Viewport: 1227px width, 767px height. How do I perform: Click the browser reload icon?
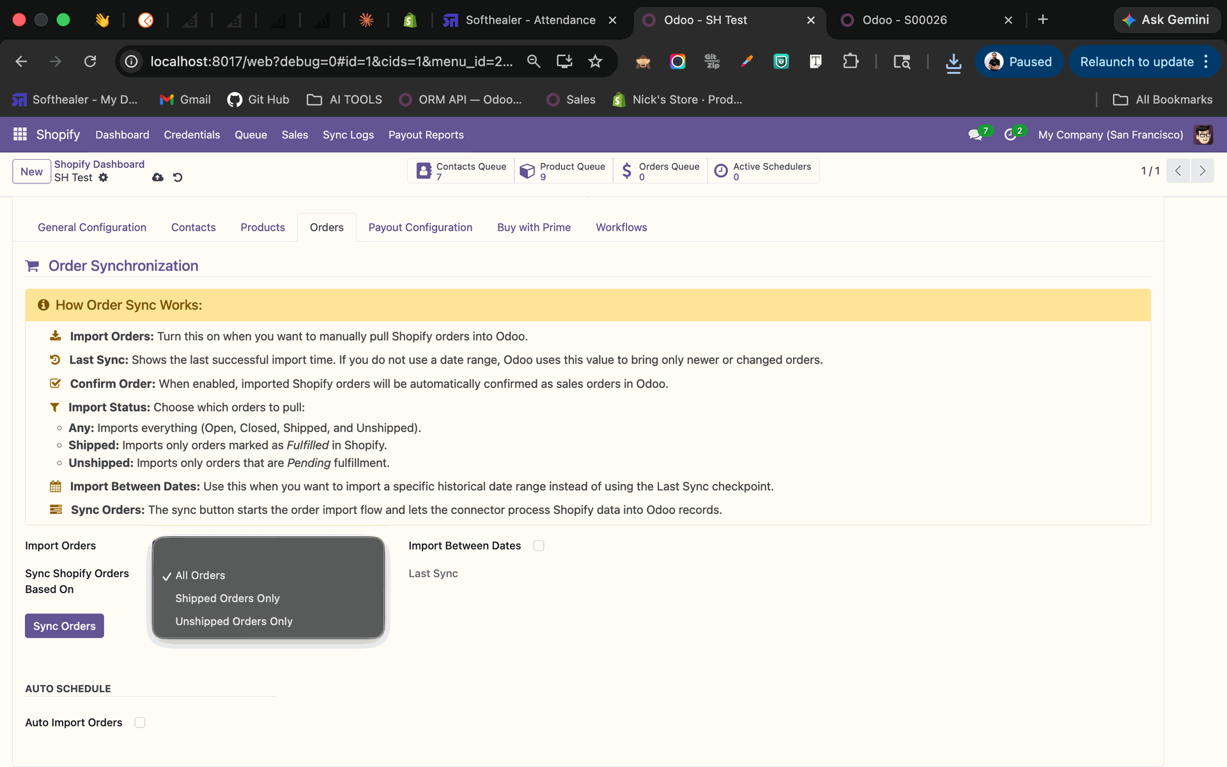point(90,61)
